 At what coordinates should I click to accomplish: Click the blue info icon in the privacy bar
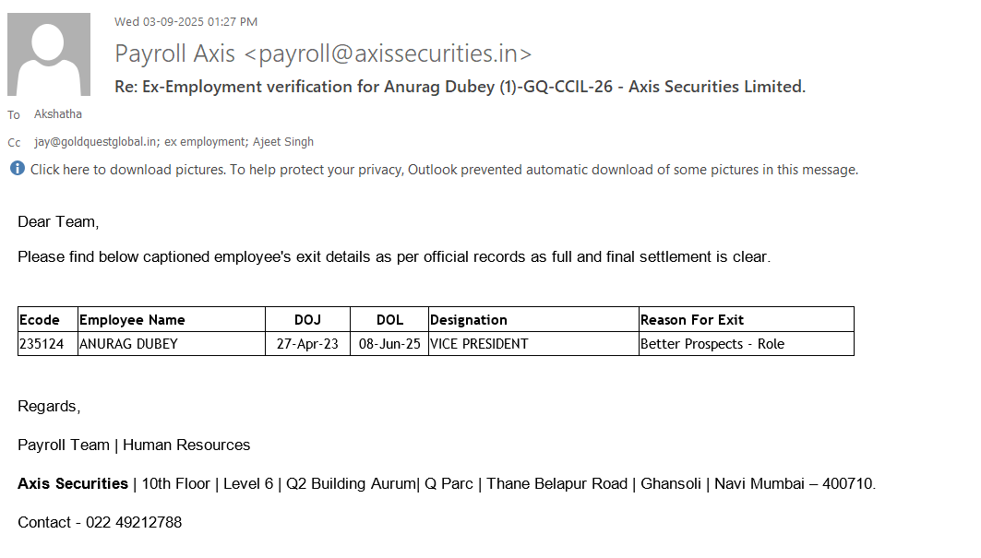18,169
